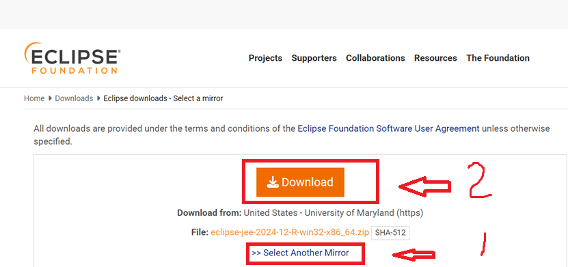Click the triangle separator after Downloads breadcrumb
Image resolution: width=568 pixels, height=267 pixels.
tap(98, 98)
